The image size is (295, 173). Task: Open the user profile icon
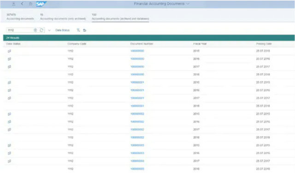(13, 4)
